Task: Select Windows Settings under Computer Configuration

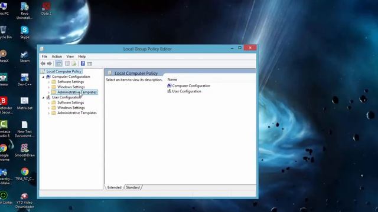Action: 71,87
